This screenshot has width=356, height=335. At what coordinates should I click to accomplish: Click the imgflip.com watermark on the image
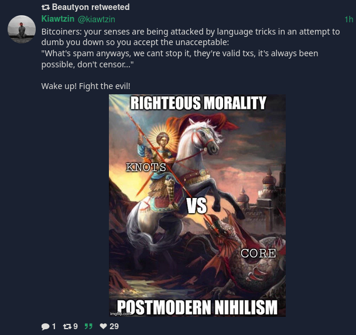click(x=117, y=314)
